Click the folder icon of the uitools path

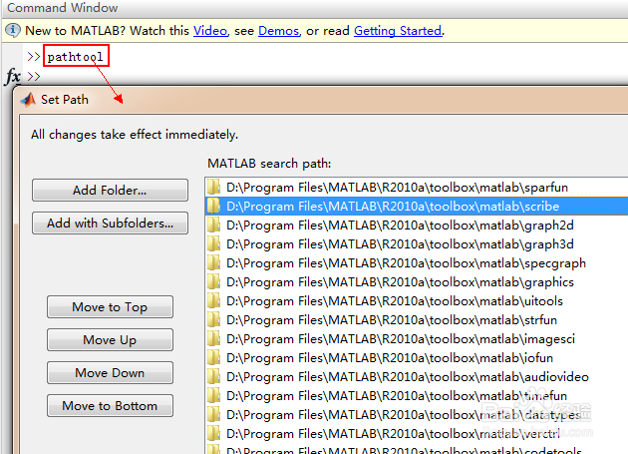coord(214,300)
